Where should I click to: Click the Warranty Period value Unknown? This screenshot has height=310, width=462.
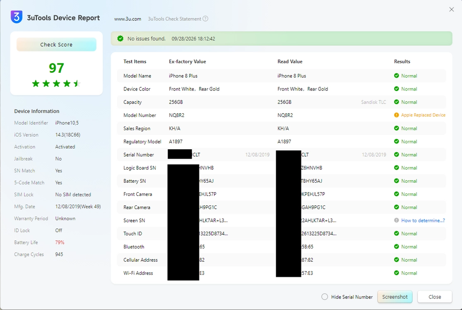point(65,219)
